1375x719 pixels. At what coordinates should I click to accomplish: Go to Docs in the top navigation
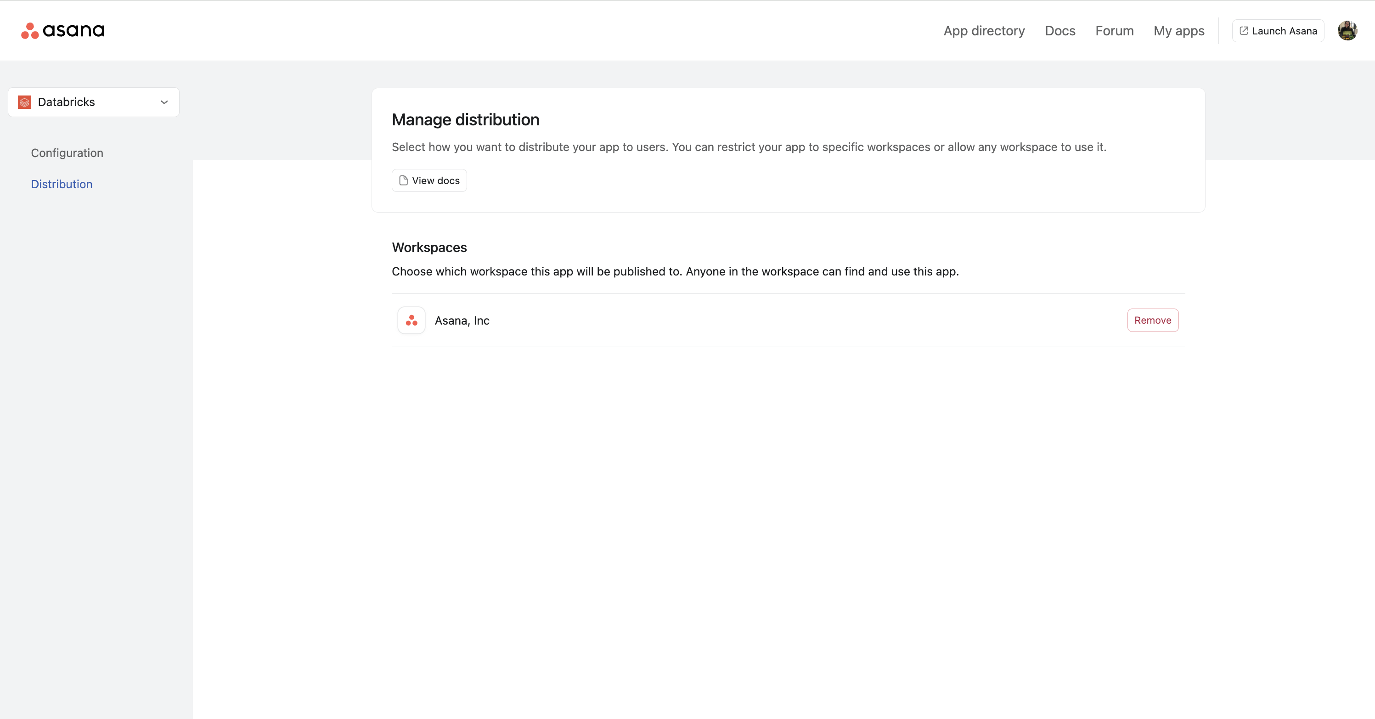point(1060,30)
